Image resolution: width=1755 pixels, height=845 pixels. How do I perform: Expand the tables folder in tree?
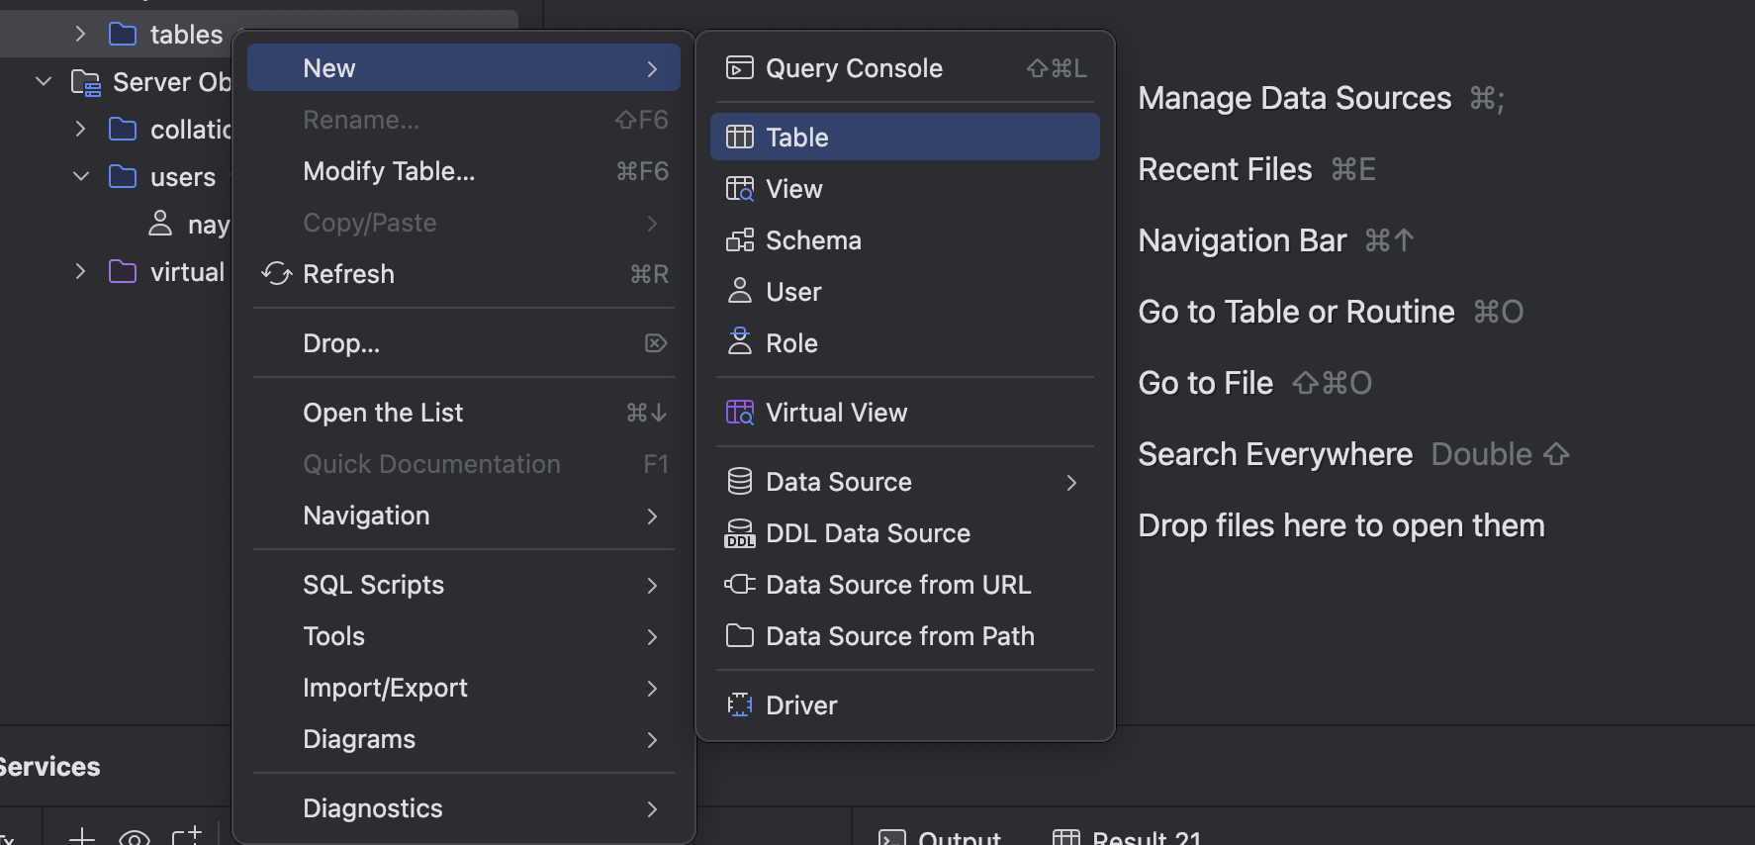[80, 35]
